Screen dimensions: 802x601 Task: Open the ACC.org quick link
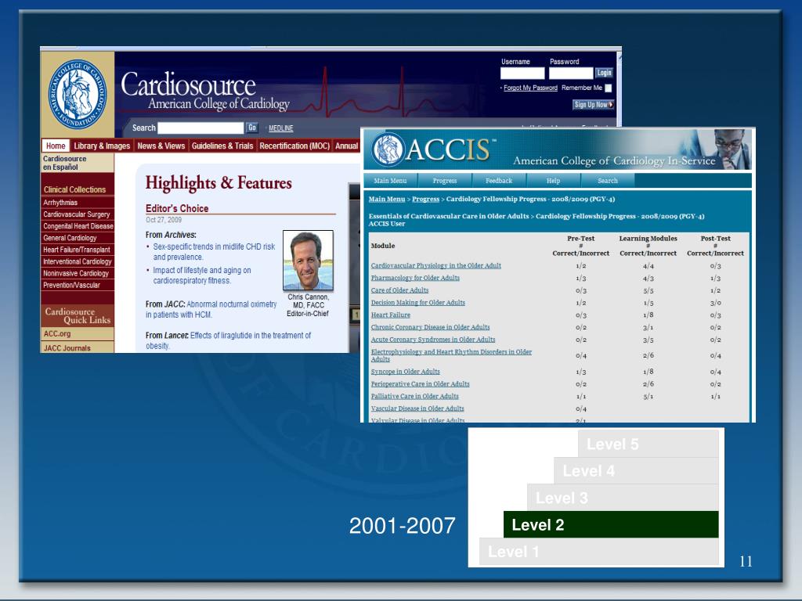pos(57,333)
